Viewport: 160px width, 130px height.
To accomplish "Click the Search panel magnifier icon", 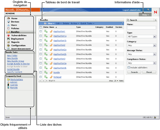I will click(128, 20).
